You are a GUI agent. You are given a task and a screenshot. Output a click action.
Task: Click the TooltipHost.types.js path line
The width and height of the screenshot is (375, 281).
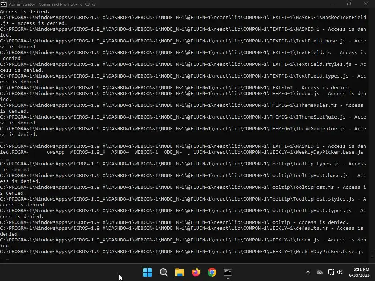tap(183, 210)
